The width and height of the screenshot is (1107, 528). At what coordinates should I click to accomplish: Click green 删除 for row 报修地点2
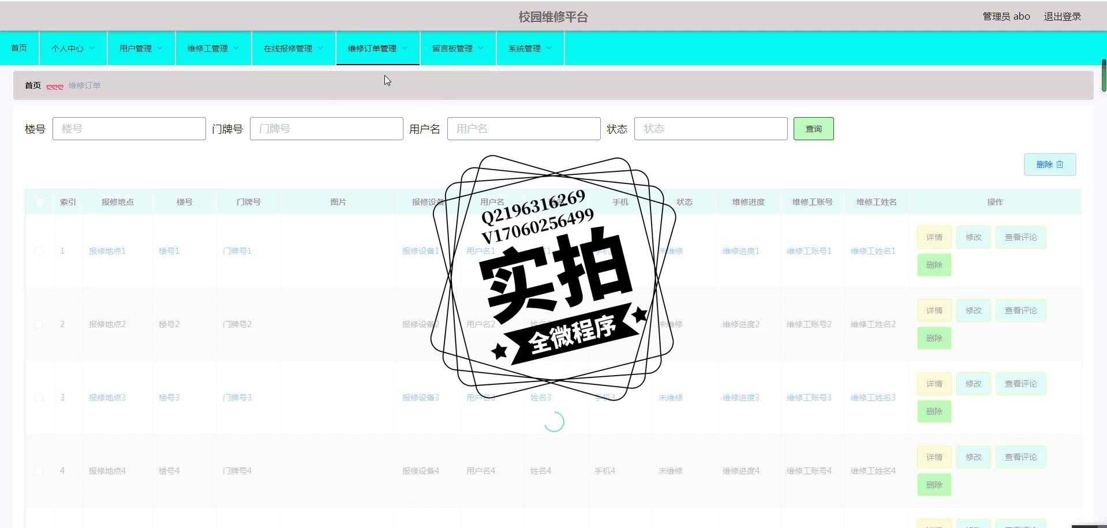pyautogui.click(x=934, y=338)
